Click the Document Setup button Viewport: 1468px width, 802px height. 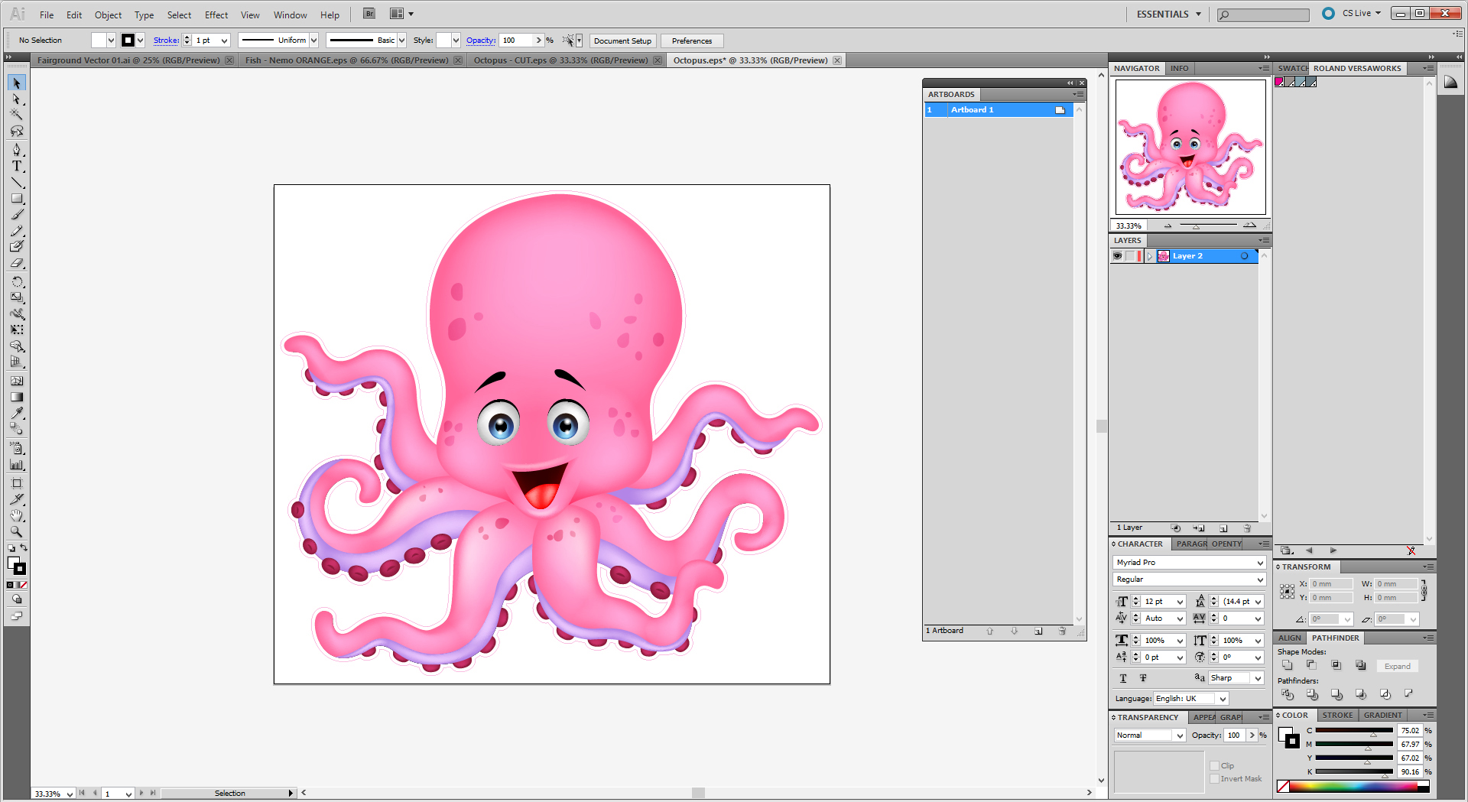(x=622, y=41)
